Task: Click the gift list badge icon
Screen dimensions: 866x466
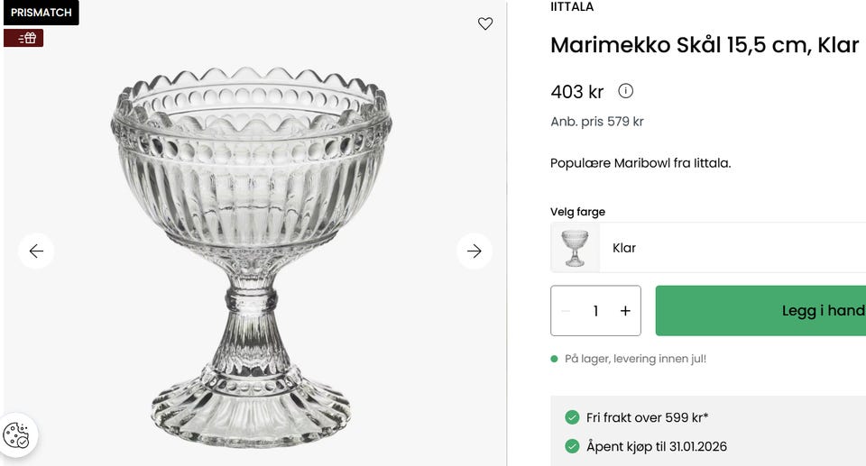Action: point(24,38)
